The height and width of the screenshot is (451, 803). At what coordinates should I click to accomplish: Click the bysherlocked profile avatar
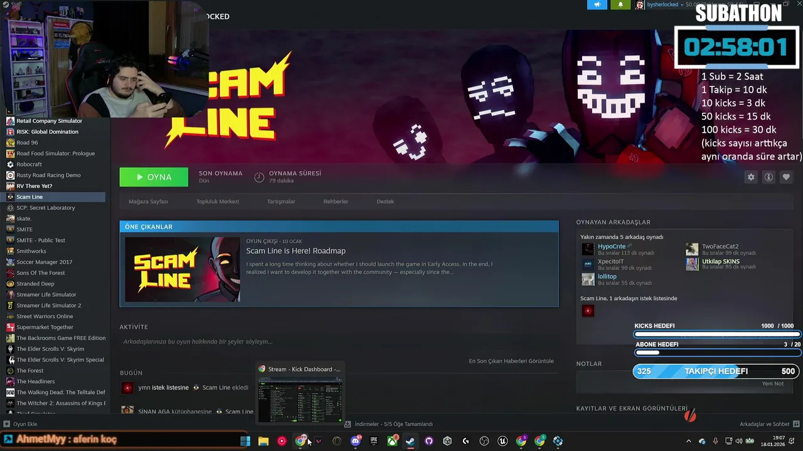(640, 4)
